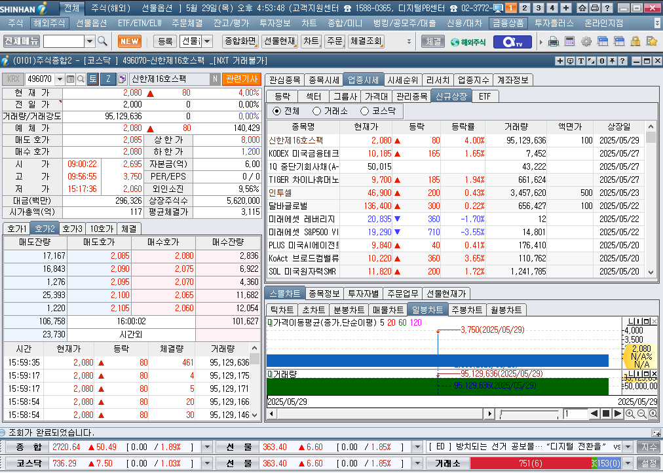Switch to the 관심종목 tab

tap(284, 80)
